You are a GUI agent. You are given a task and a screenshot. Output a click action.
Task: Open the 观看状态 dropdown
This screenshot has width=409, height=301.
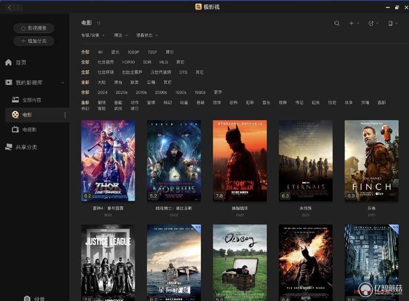point(147,35)
